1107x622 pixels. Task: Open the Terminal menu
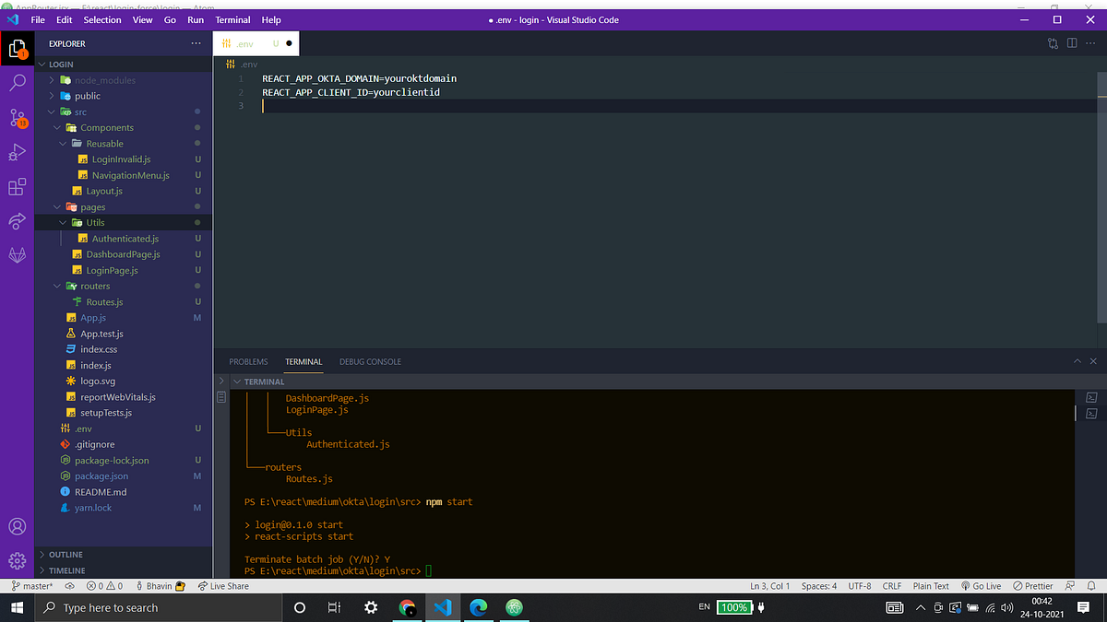[232, 19]
